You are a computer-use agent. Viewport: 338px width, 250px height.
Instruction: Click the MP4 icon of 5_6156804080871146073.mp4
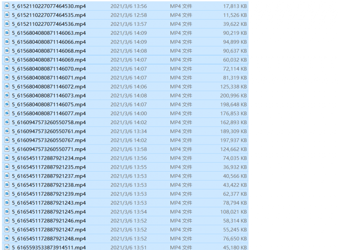[7, 95]
